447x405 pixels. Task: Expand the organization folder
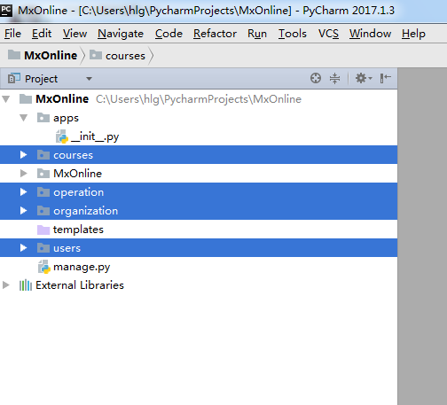coord(23,211)
